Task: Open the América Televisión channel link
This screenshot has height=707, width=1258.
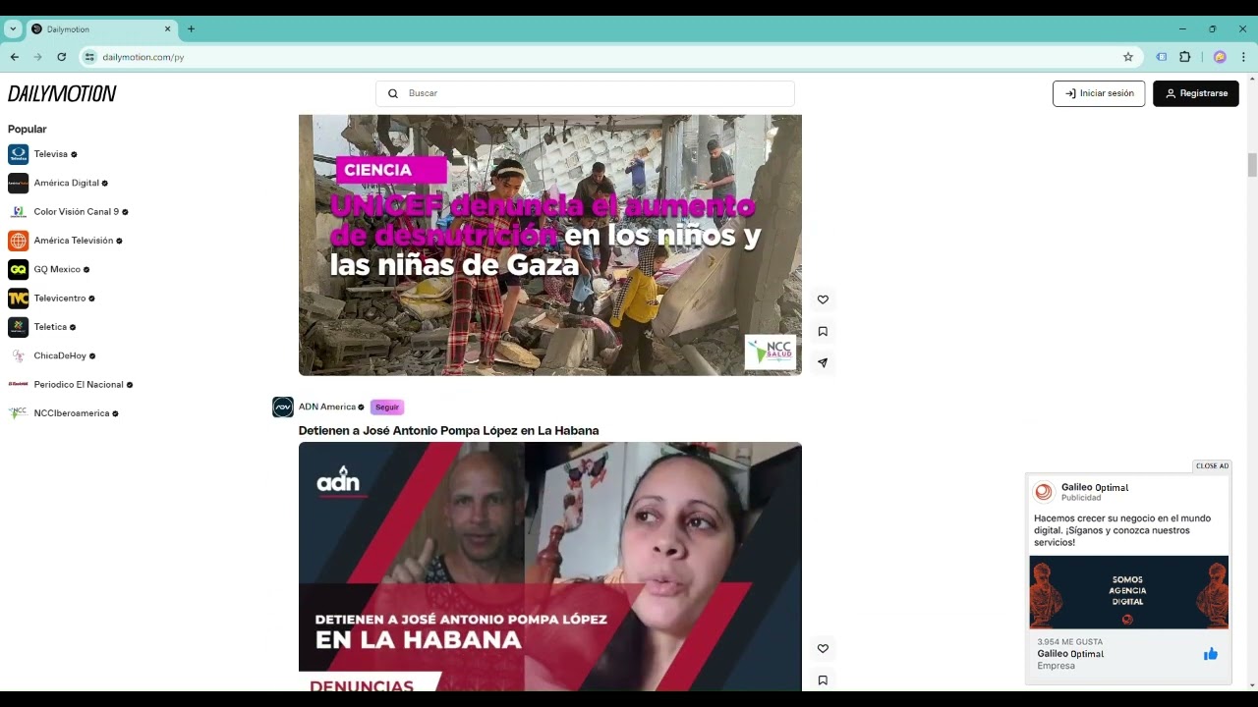Action: click(x=74, y=241)
